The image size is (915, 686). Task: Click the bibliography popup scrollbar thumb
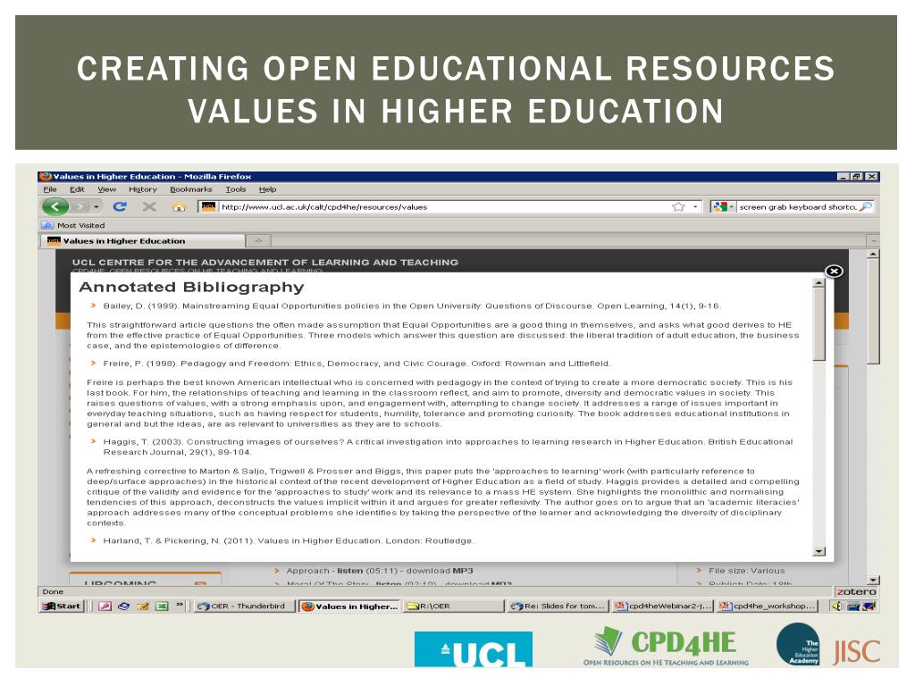[819, 324]
